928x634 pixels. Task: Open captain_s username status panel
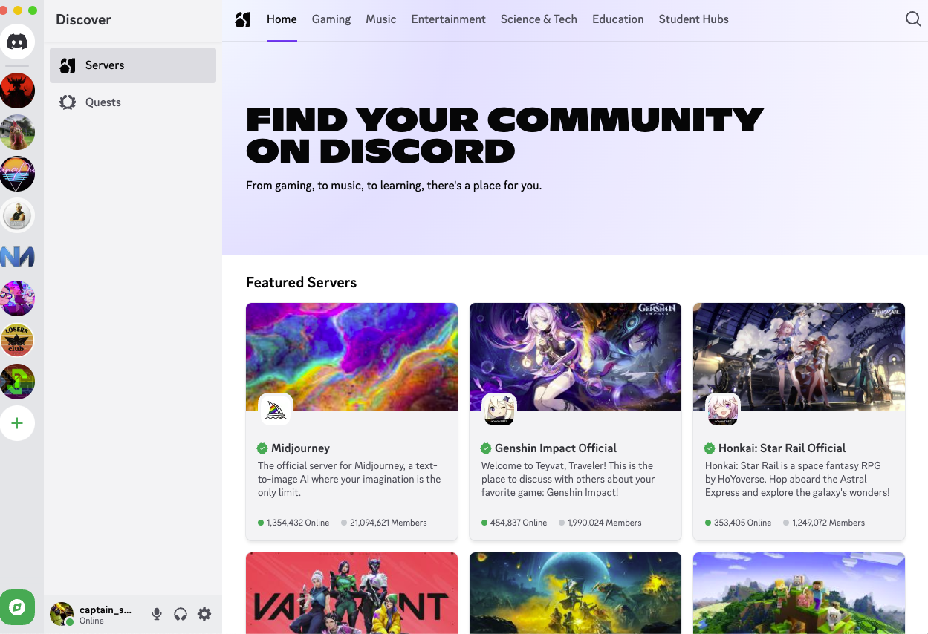tap(106, 614)
